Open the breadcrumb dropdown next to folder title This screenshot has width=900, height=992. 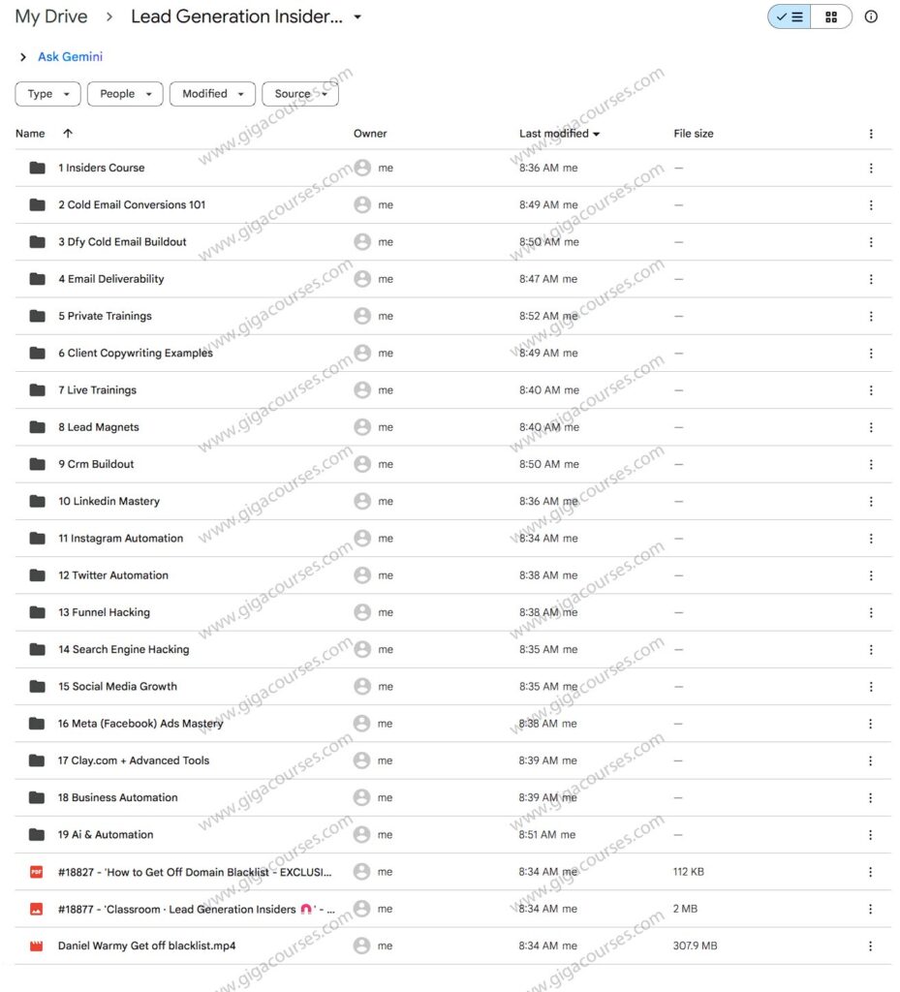[357, 16]
